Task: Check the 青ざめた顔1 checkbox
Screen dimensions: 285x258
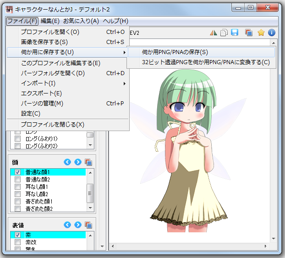Action: [17, 201]
